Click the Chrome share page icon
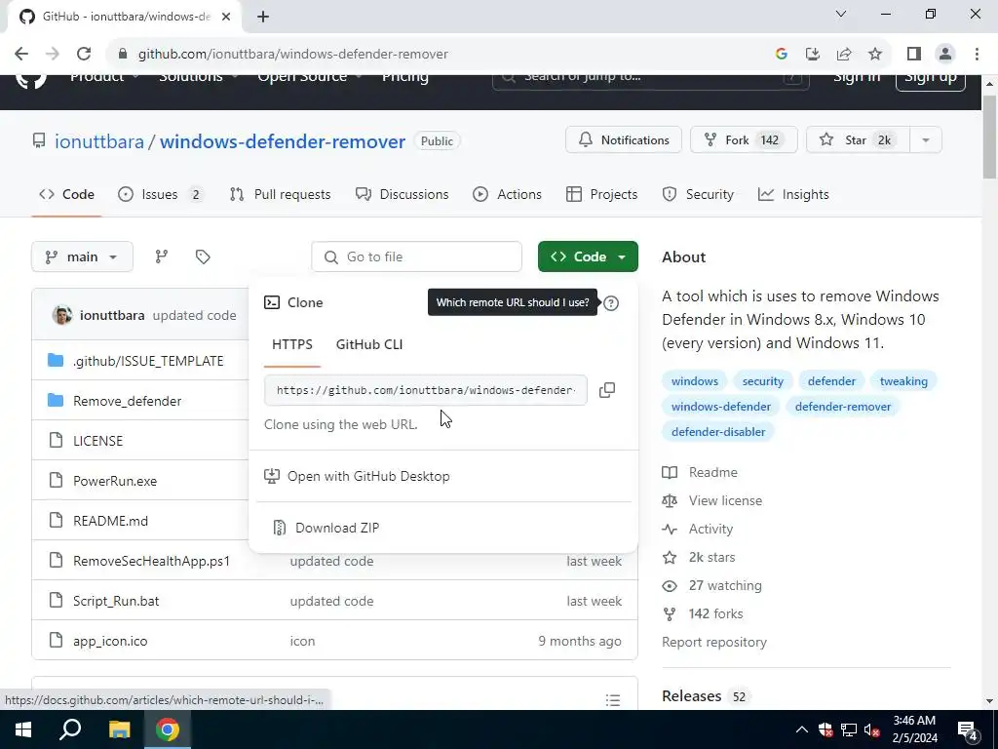 pyautogui.click(x=844, y=55)
